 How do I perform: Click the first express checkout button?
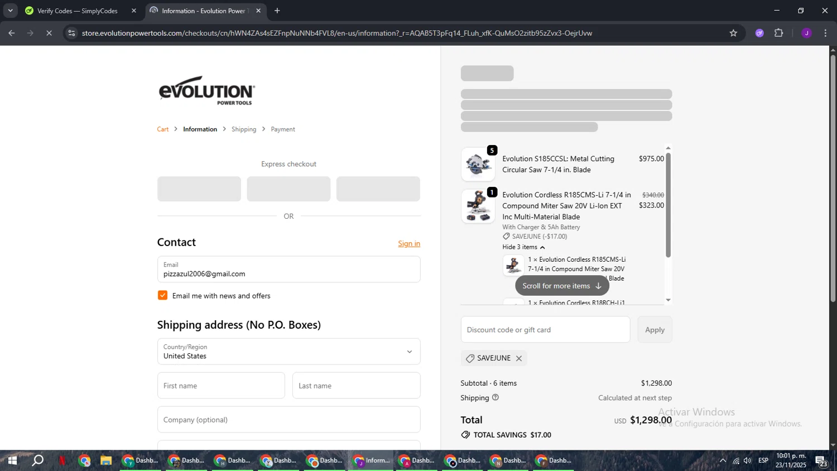[199, 189]
